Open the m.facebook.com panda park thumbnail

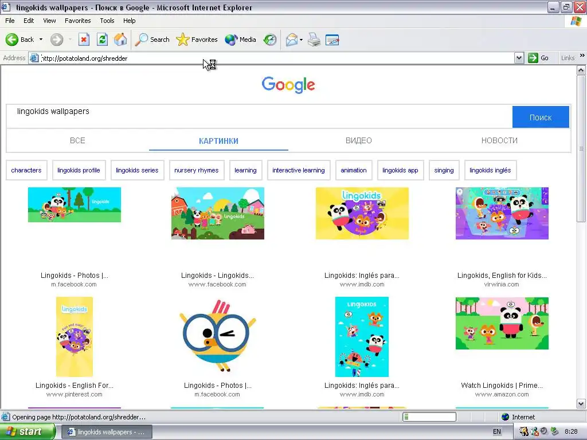[75, 205]
